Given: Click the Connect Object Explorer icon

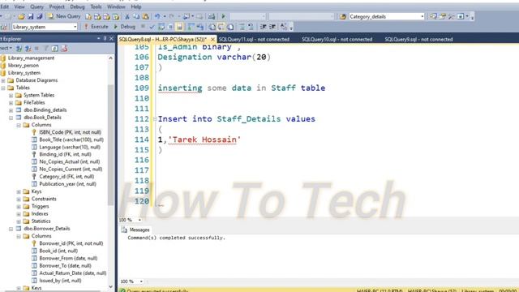Looking at the screenshot, I should coord(19,49).
